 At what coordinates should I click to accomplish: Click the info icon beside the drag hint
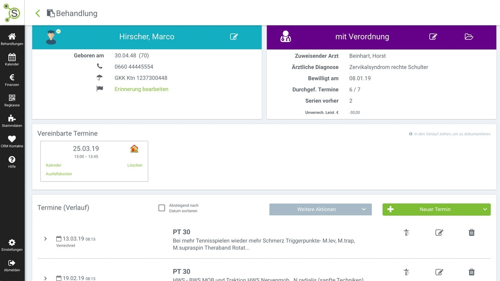[x=411, y=134]
